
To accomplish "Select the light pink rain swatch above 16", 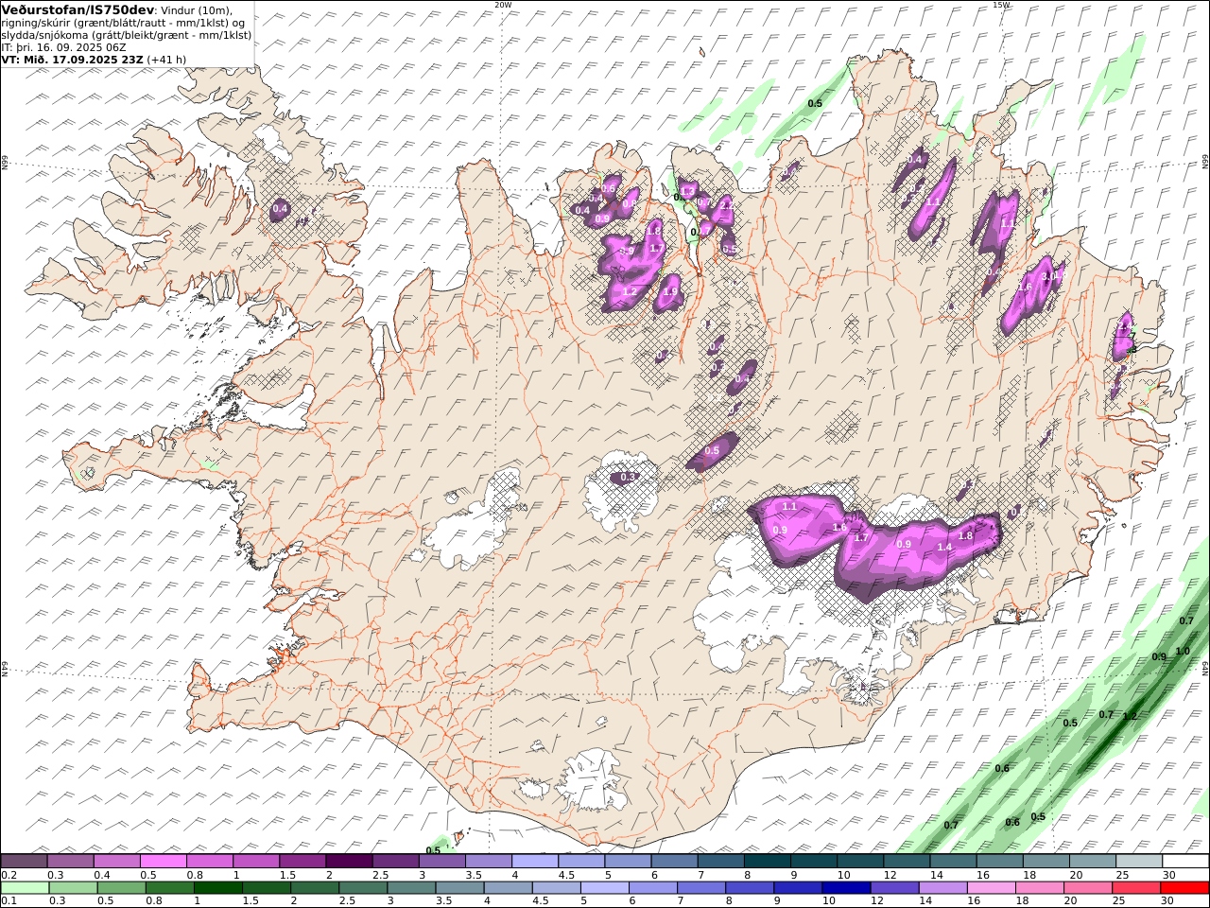I will pyautogui.click(x=991, y=888).
